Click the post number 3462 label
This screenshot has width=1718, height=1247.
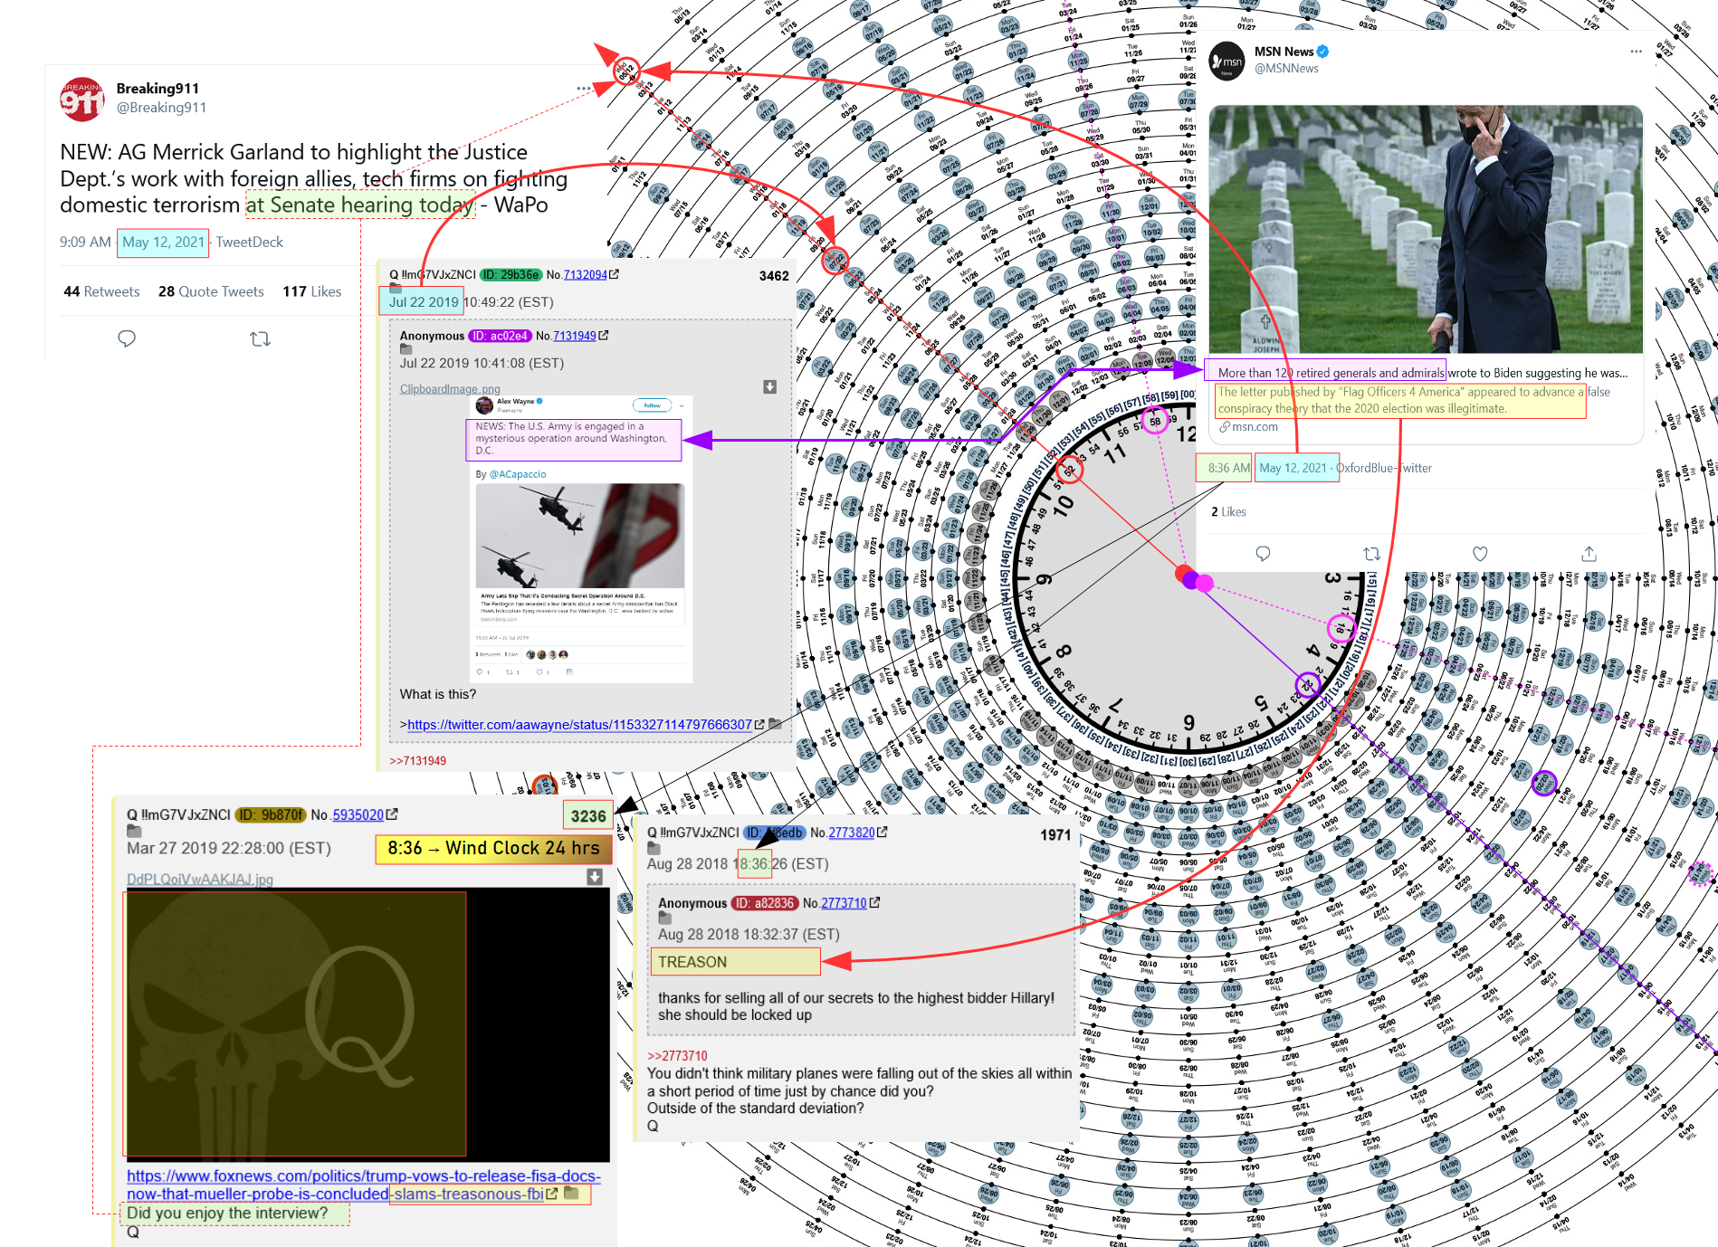(x=774, y=276)
